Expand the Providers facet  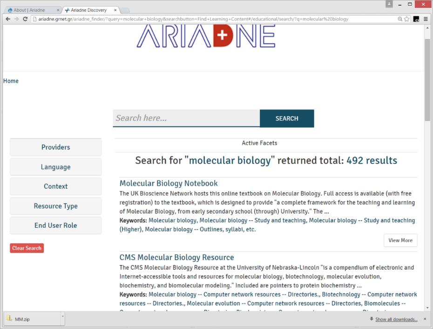tap(56, 147)
